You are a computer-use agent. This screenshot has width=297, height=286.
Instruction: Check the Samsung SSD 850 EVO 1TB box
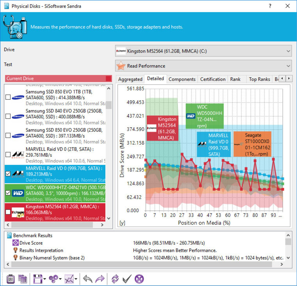click(x=8, y=97)
